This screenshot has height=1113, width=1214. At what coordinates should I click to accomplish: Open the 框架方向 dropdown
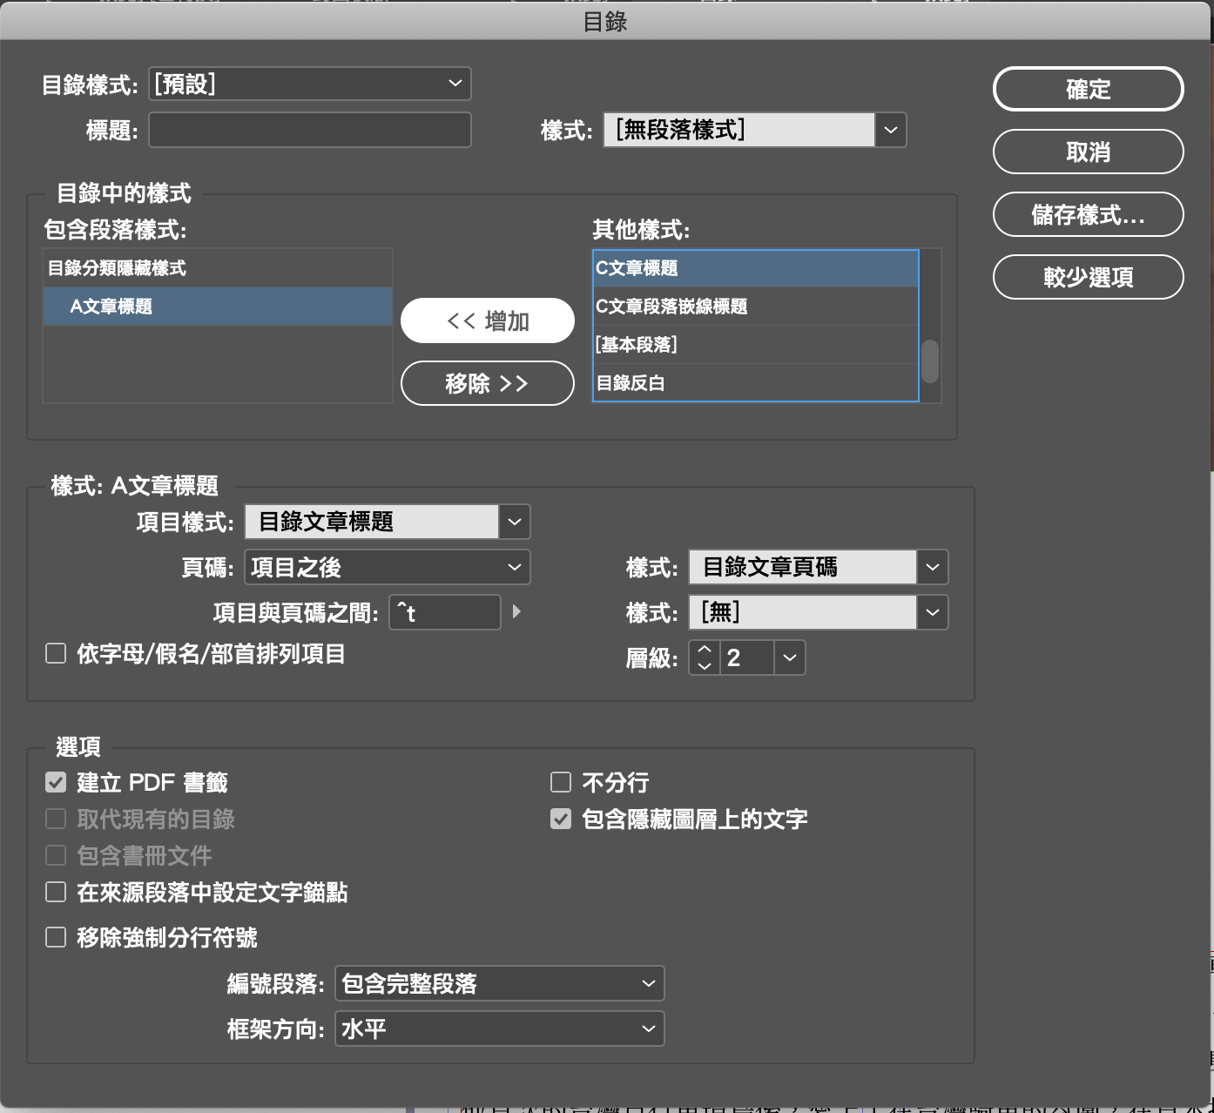pyautogui.click(x=499, y=1029)
